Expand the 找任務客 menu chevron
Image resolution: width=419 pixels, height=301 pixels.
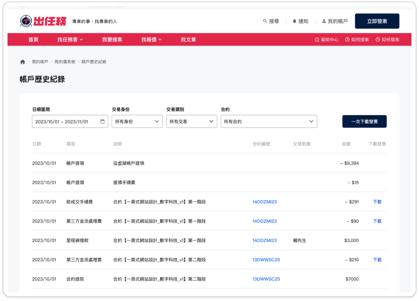coord(81,39)
